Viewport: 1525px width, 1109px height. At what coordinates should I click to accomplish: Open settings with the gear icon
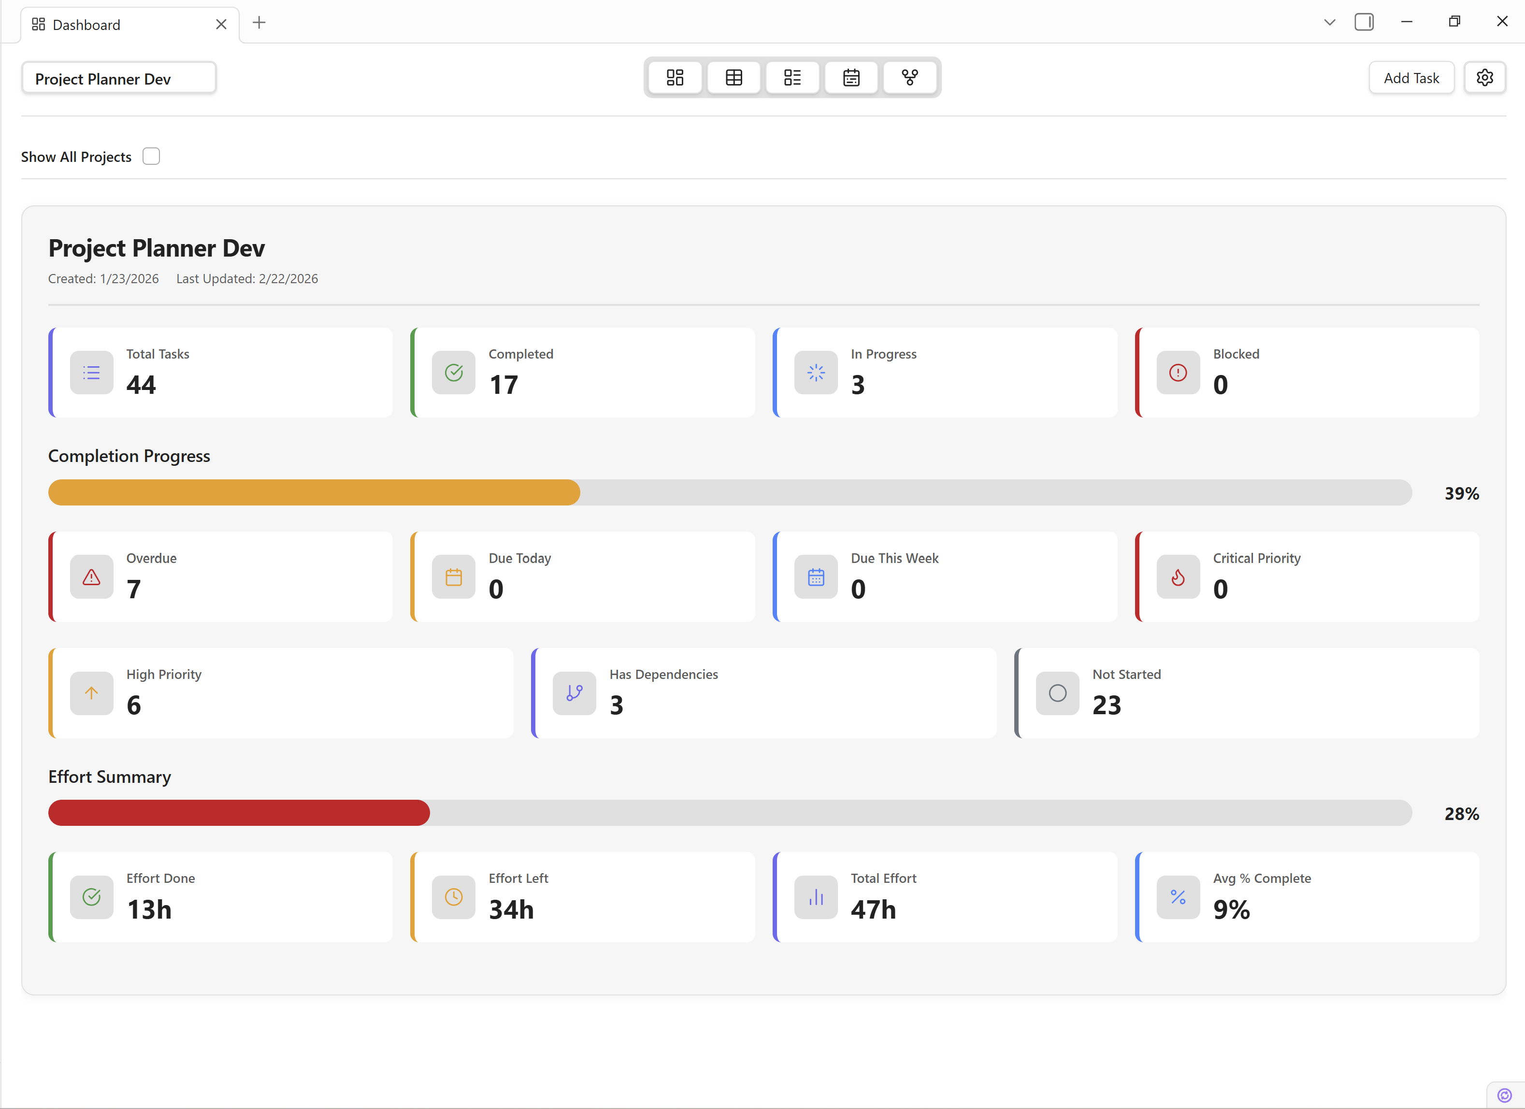click(x=1485, y=77)
